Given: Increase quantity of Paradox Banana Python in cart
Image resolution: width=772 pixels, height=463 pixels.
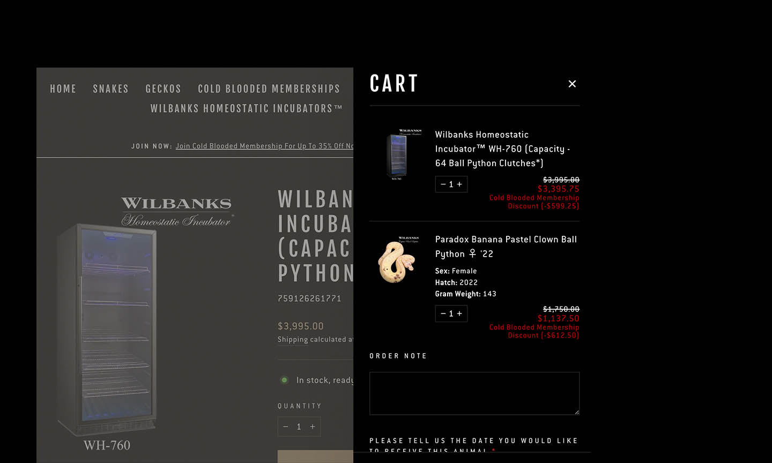Looking at the screenshot, I should click(x=459, y=313).
